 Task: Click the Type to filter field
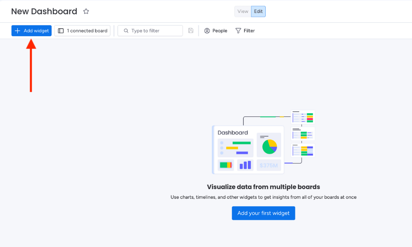(150, 31)
